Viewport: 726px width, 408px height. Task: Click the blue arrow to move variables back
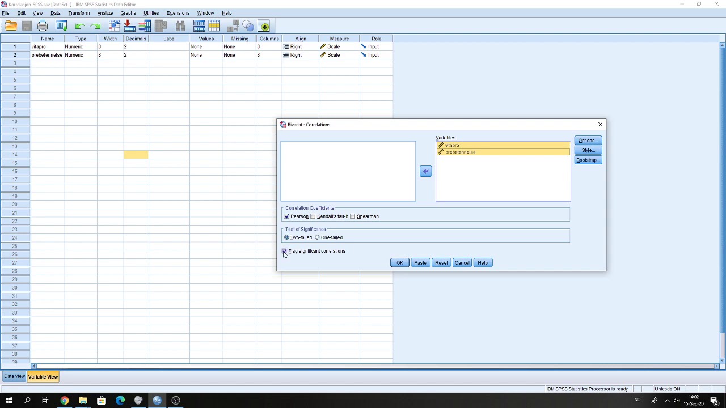(425, 171)
